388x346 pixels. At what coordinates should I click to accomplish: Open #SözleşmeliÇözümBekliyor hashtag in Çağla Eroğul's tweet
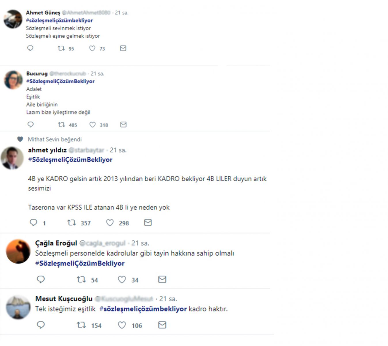pyautogui.click(x=80, y=263)
